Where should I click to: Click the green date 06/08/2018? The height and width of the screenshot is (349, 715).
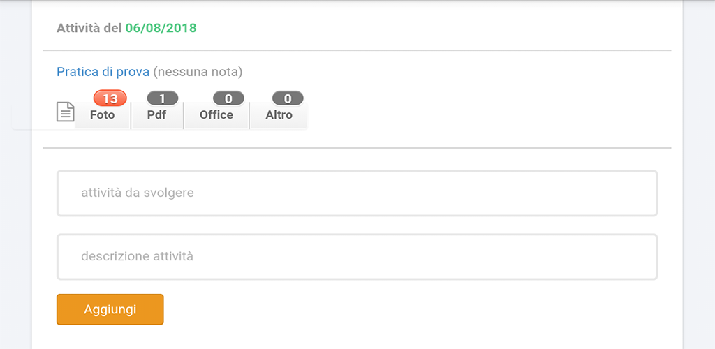click(161, 28)
